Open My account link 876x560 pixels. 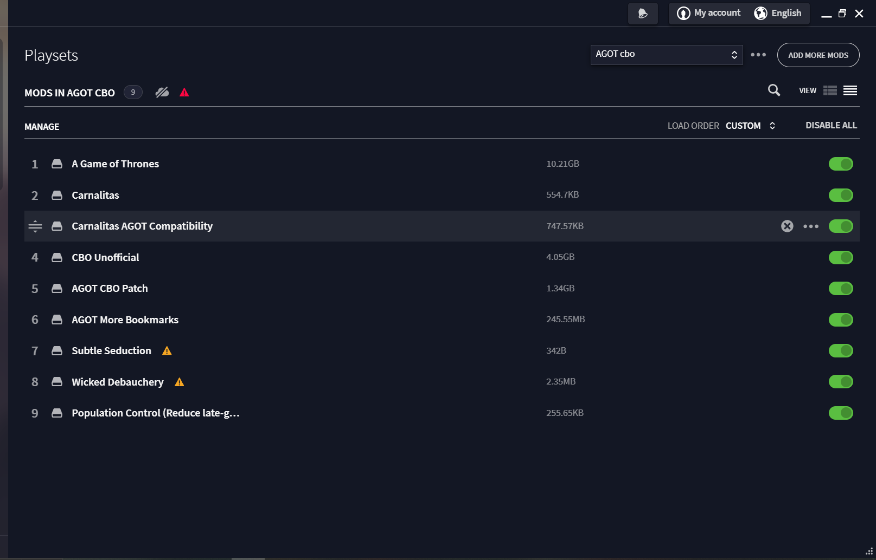[717, 13]
